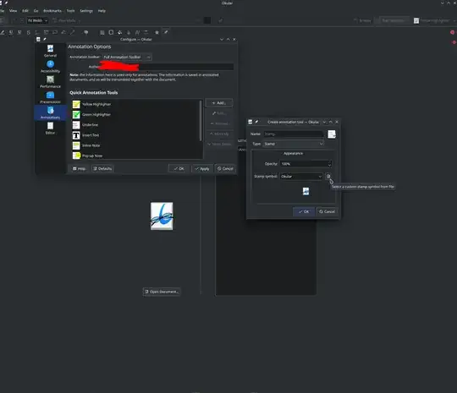Select the Freehand line annotation tool
This screenshot has height=393, width=457.
[x=63, y=32]
